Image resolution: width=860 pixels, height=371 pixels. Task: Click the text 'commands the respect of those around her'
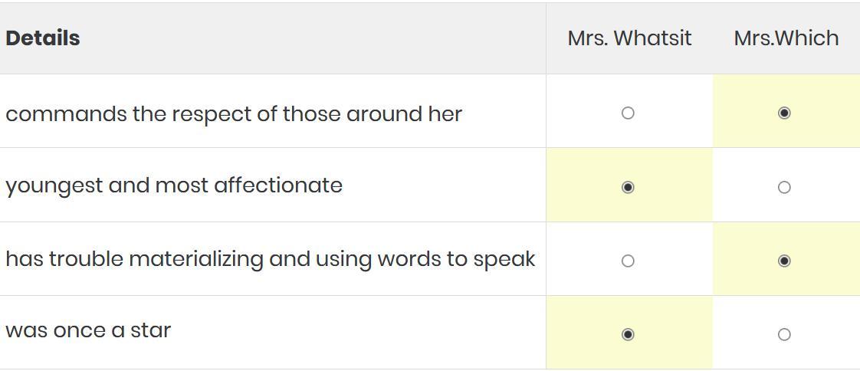234,114
